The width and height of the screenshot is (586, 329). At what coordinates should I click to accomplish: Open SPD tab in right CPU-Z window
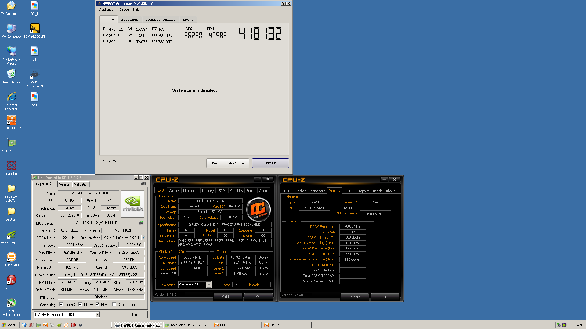349,191
